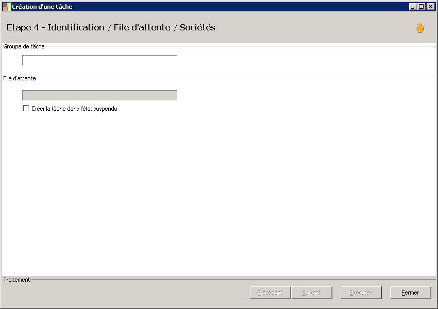Image resolution: width=438 pixels, height=309 pixels.
Task: Click the "Traitement" section label
Action: 16,280
